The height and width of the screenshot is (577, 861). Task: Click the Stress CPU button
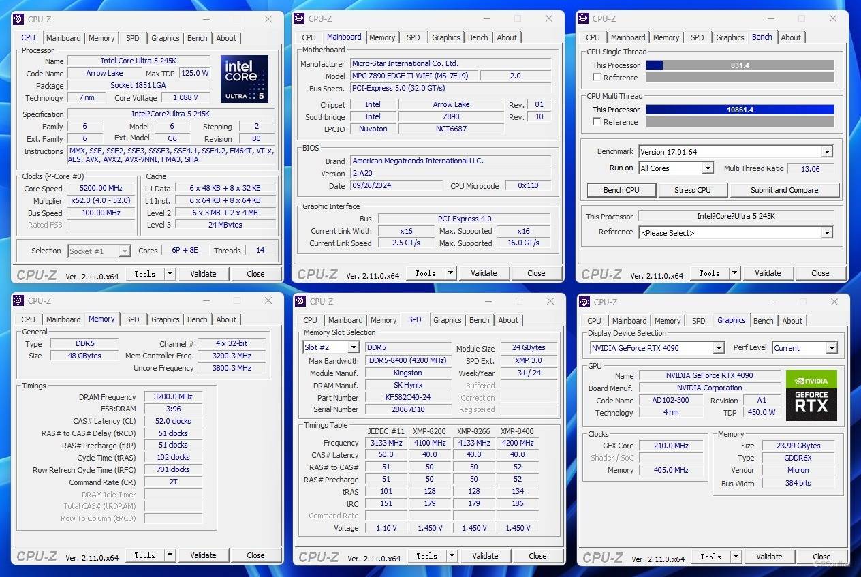tap(692, 190)
